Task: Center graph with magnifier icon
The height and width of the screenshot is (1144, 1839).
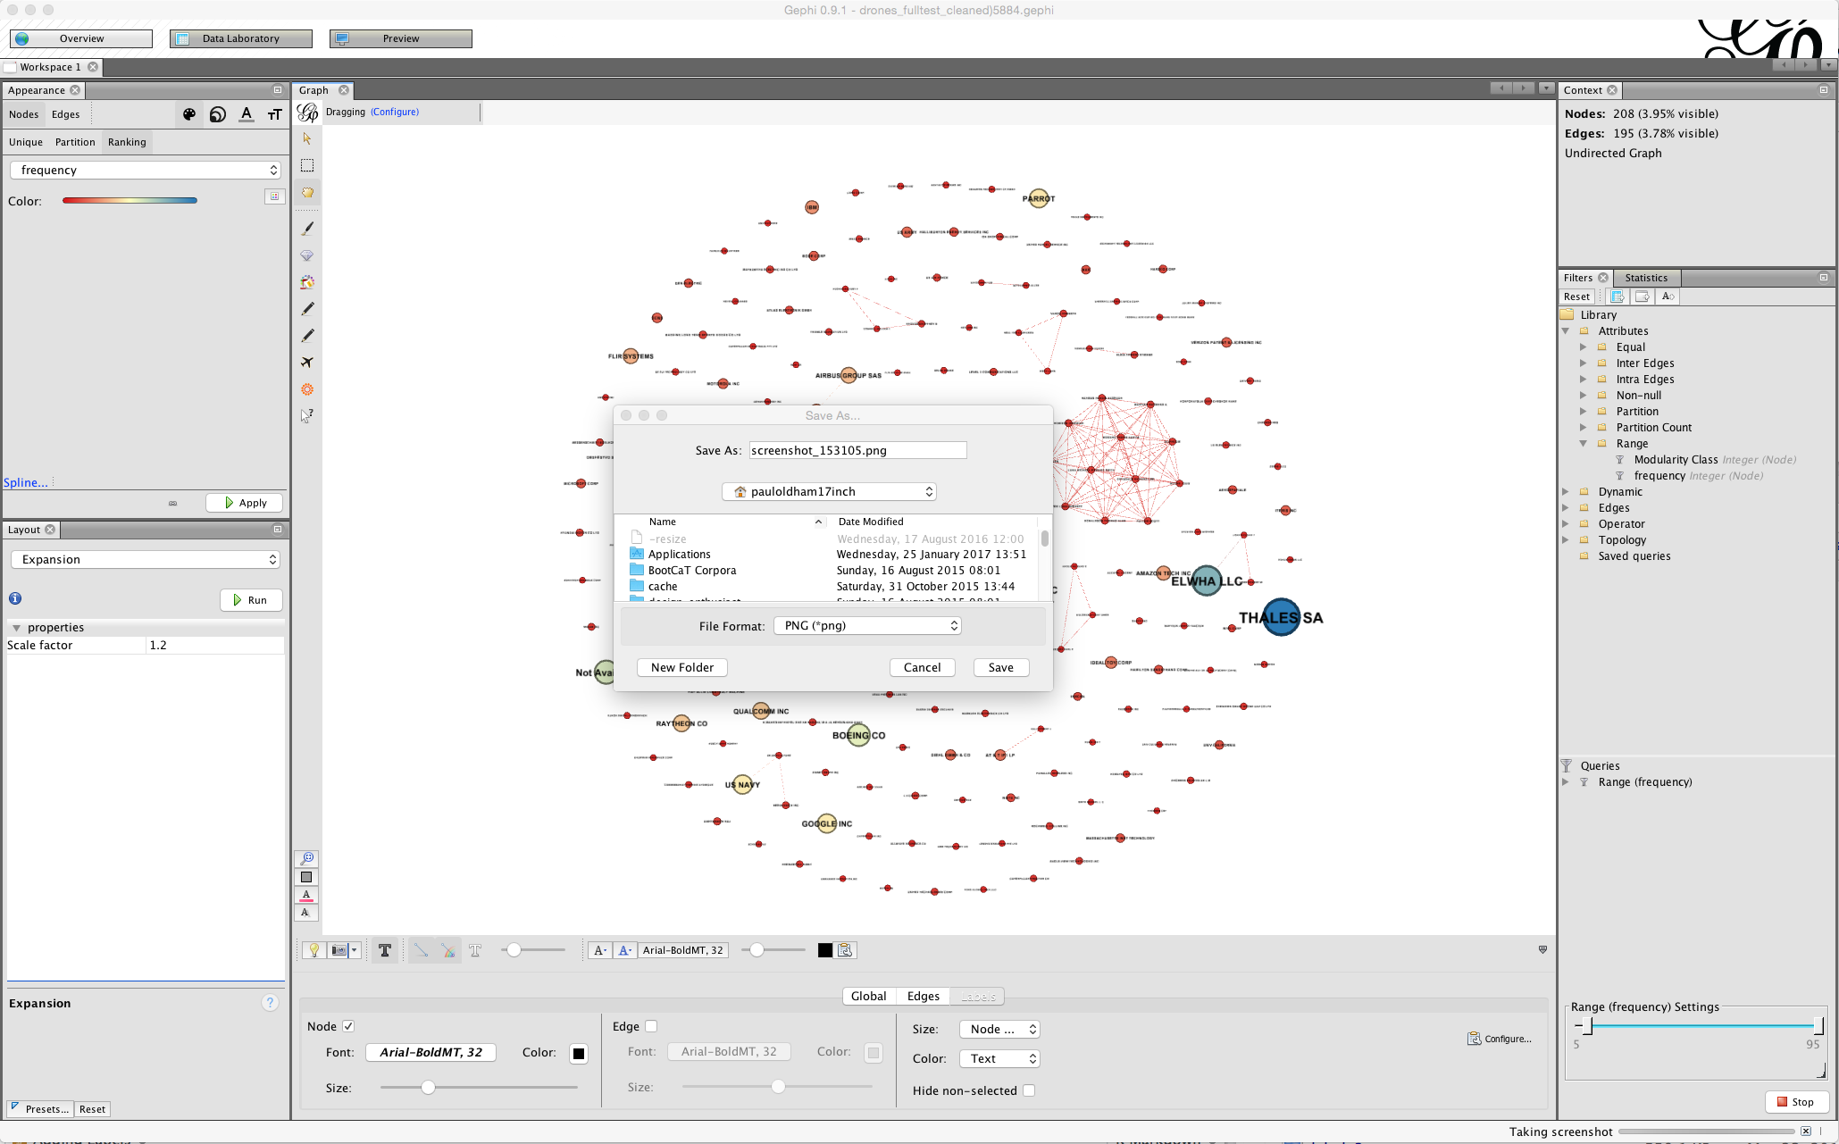Action: pyautogui.click(x=306, y=858)
